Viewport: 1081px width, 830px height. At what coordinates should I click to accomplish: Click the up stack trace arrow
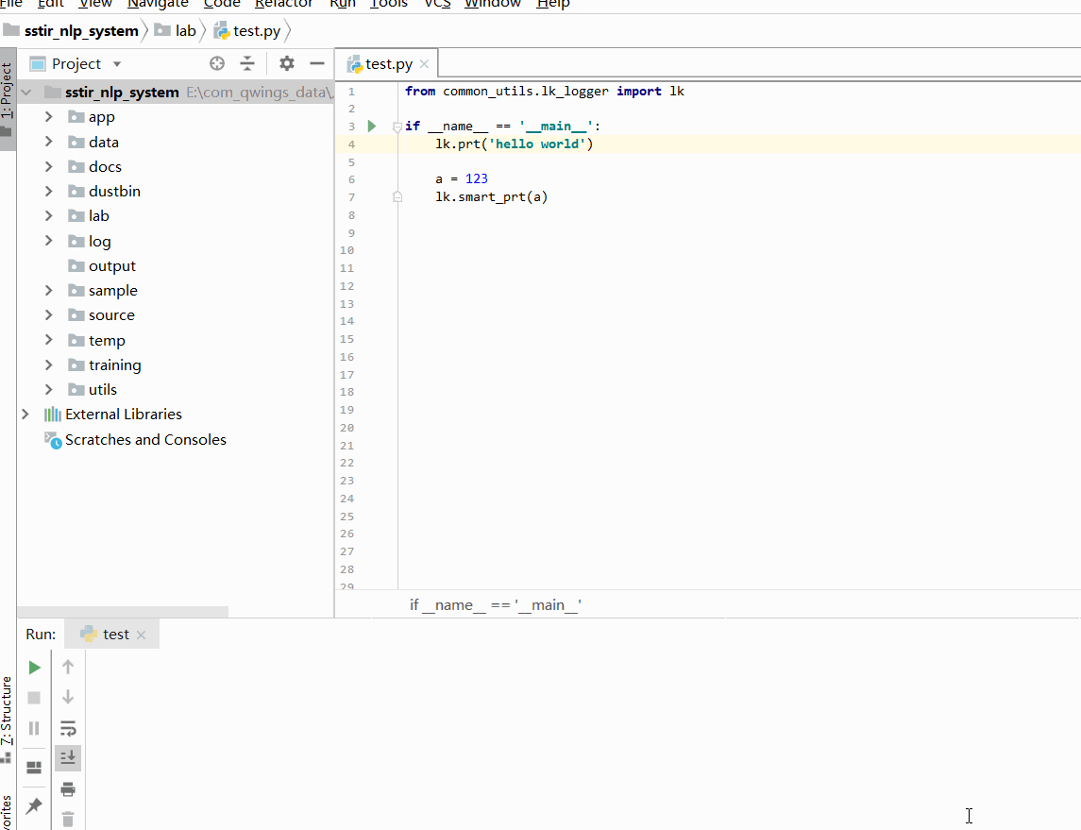(68, 667)
